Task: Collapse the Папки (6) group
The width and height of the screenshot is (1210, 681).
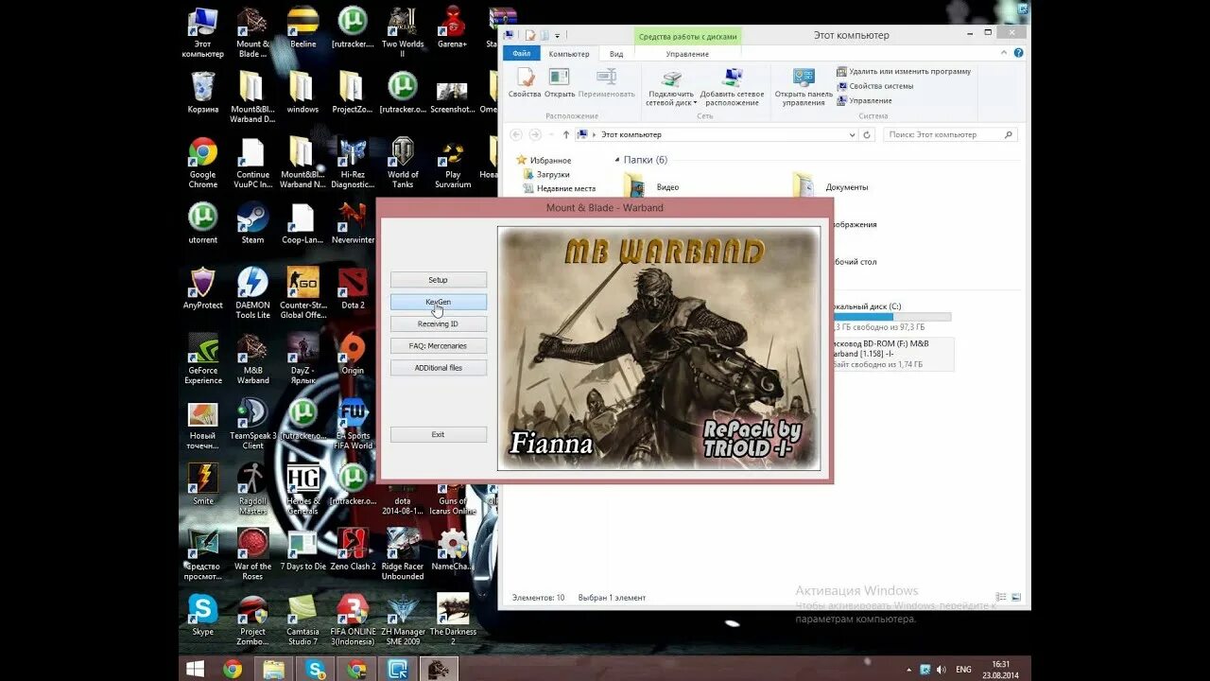Action: (616, 160)
